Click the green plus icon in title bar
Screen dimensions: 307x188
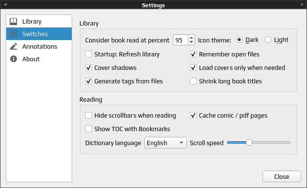[5, 4]
